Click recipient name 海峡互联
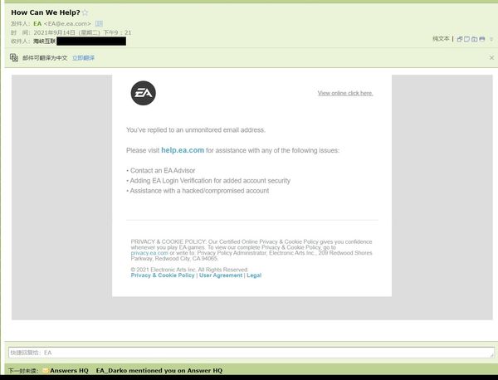 [x=45, y=41]
